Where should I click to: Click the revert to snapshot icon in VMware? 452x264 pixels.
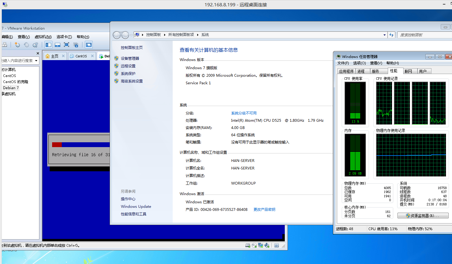[26, 45]
